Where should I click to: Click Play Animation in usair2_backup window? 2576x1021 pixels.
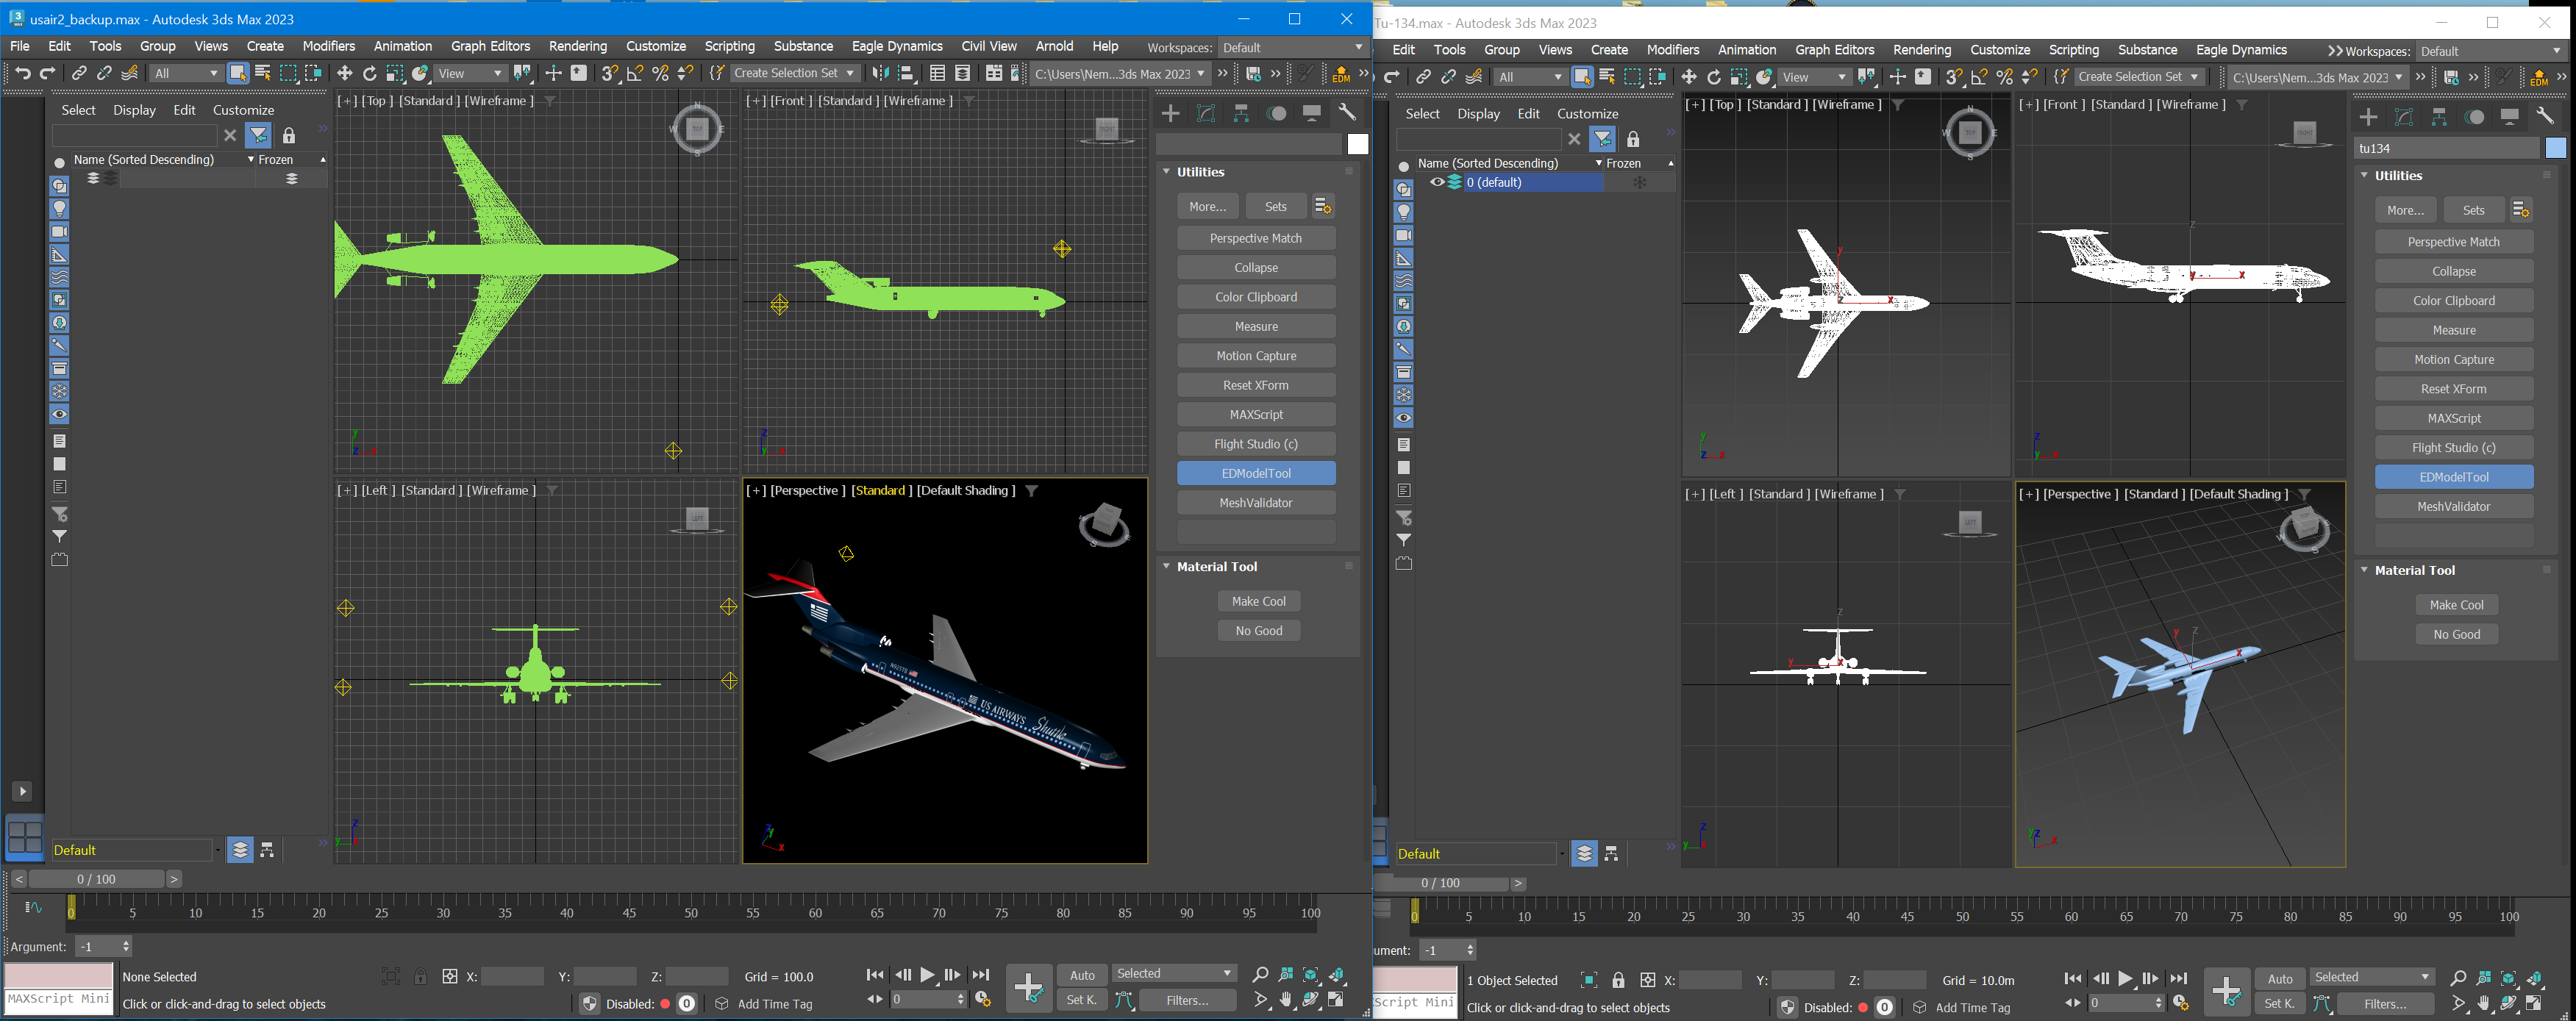(928, 975)
